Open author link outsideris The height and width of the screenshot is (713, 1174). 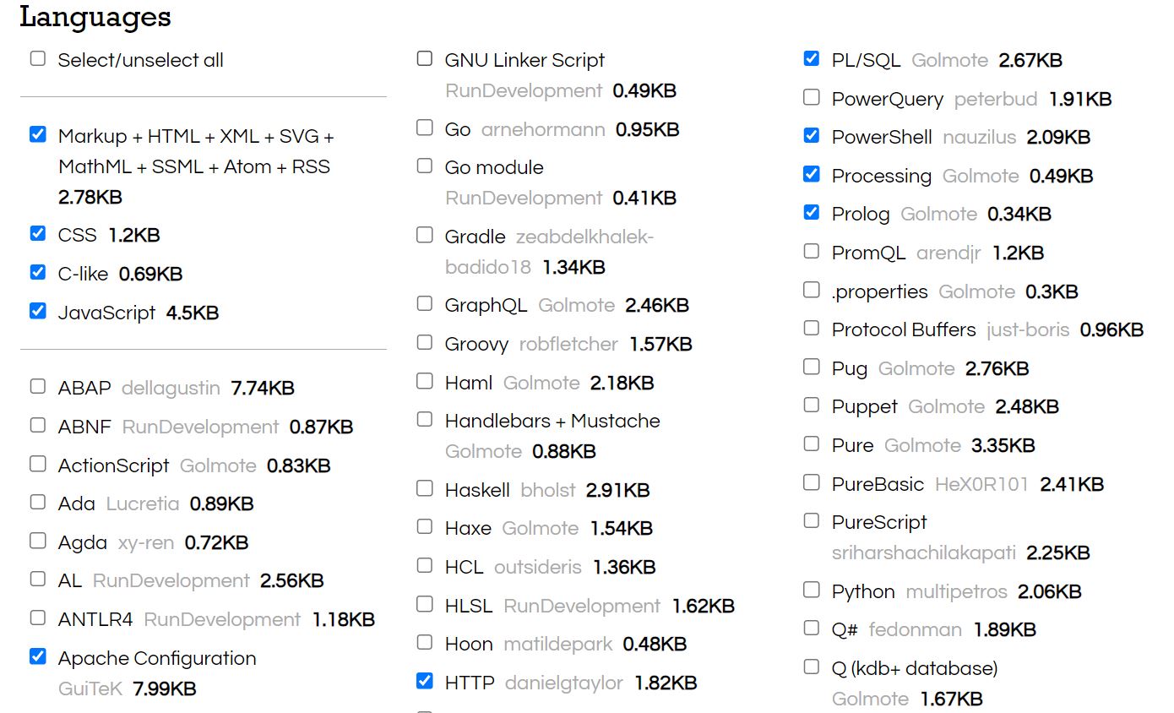[x=538, y=568]
